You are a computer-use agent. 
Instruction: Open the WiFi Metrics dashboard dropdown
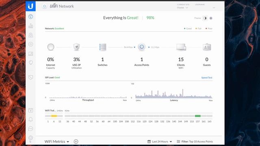point(57,142)
